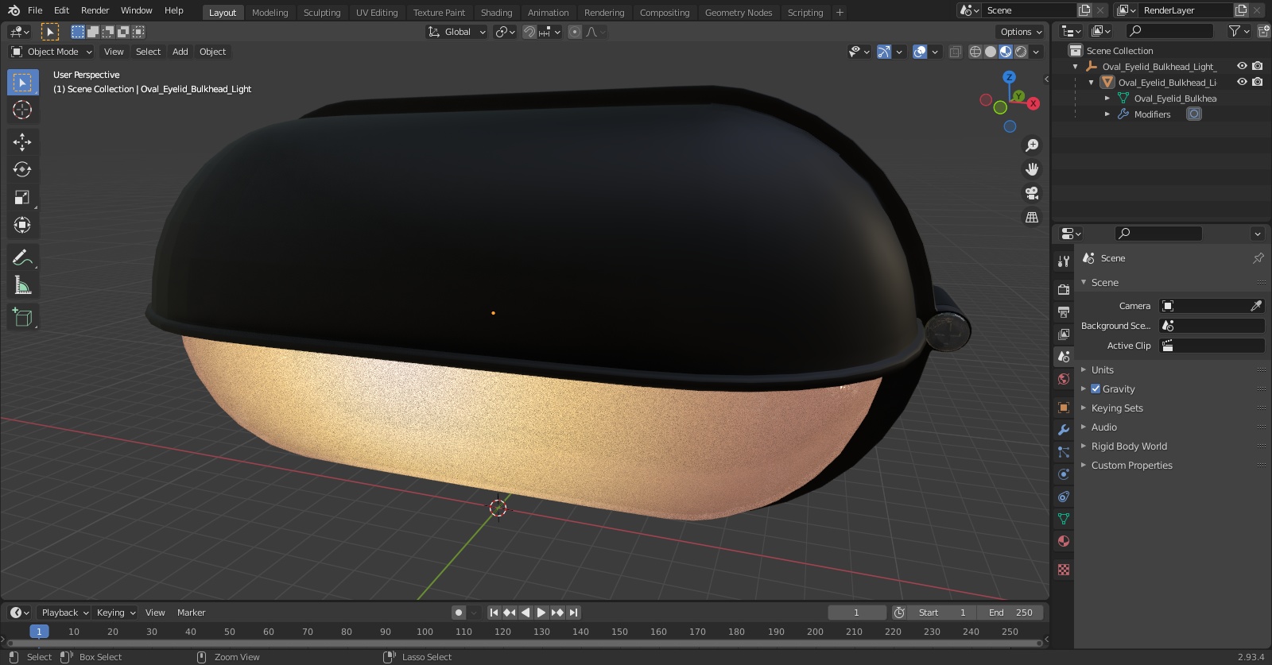Expand the Units panel
This screenshot has width=1272, height=665.
[x=1102, y=369]
